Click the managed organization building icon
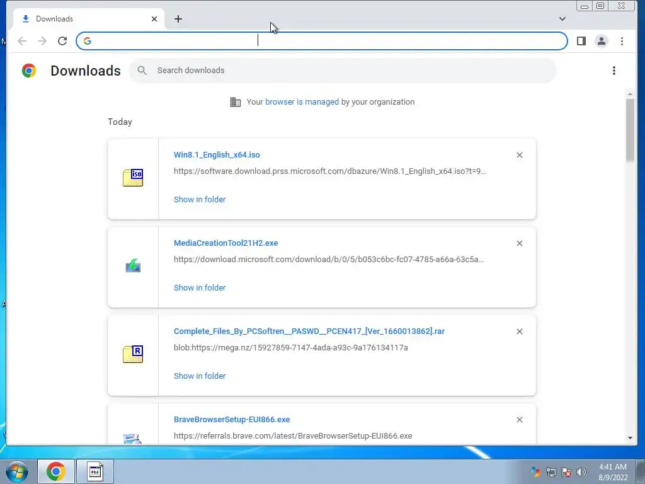This screenshot has height=484, width=645. (236, 101)
